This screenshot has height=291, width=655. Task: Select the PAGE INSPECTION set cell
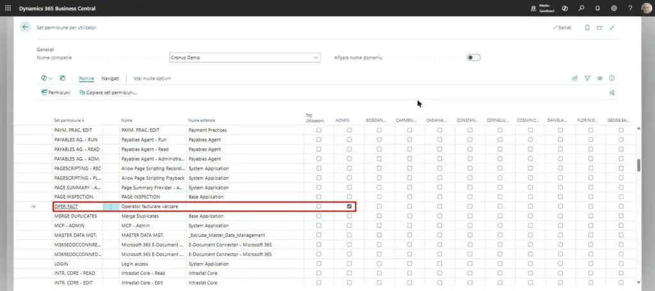click(x=77, y=197)
